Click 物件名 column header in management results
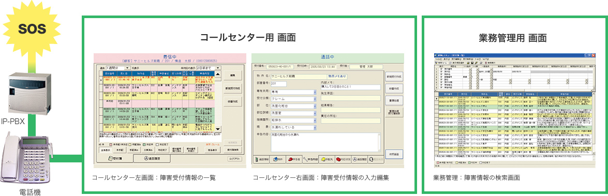 pos(485,94)
